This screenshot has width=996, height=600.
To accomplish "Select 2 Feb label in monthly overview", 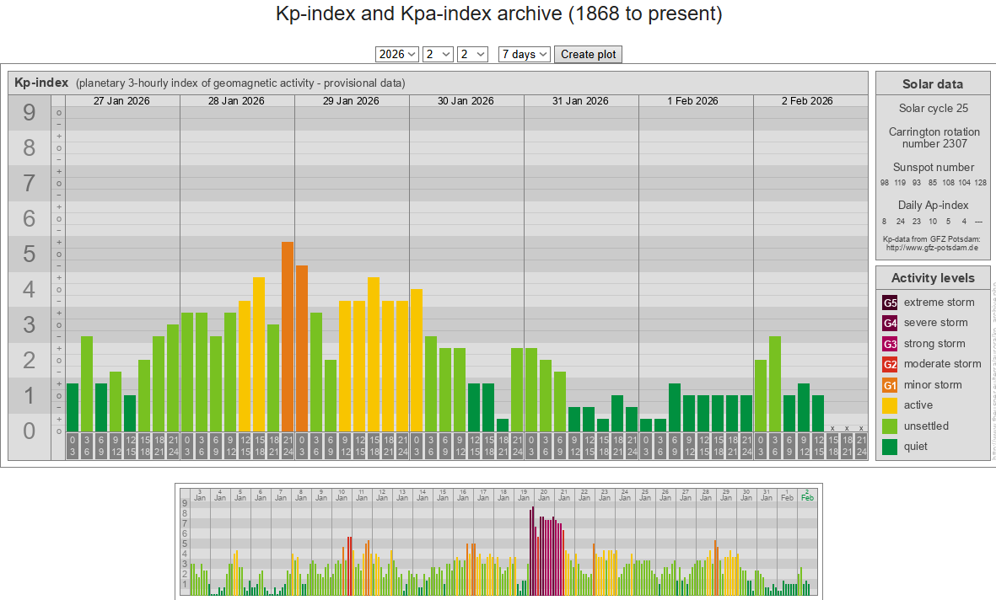I will [807, 494].
